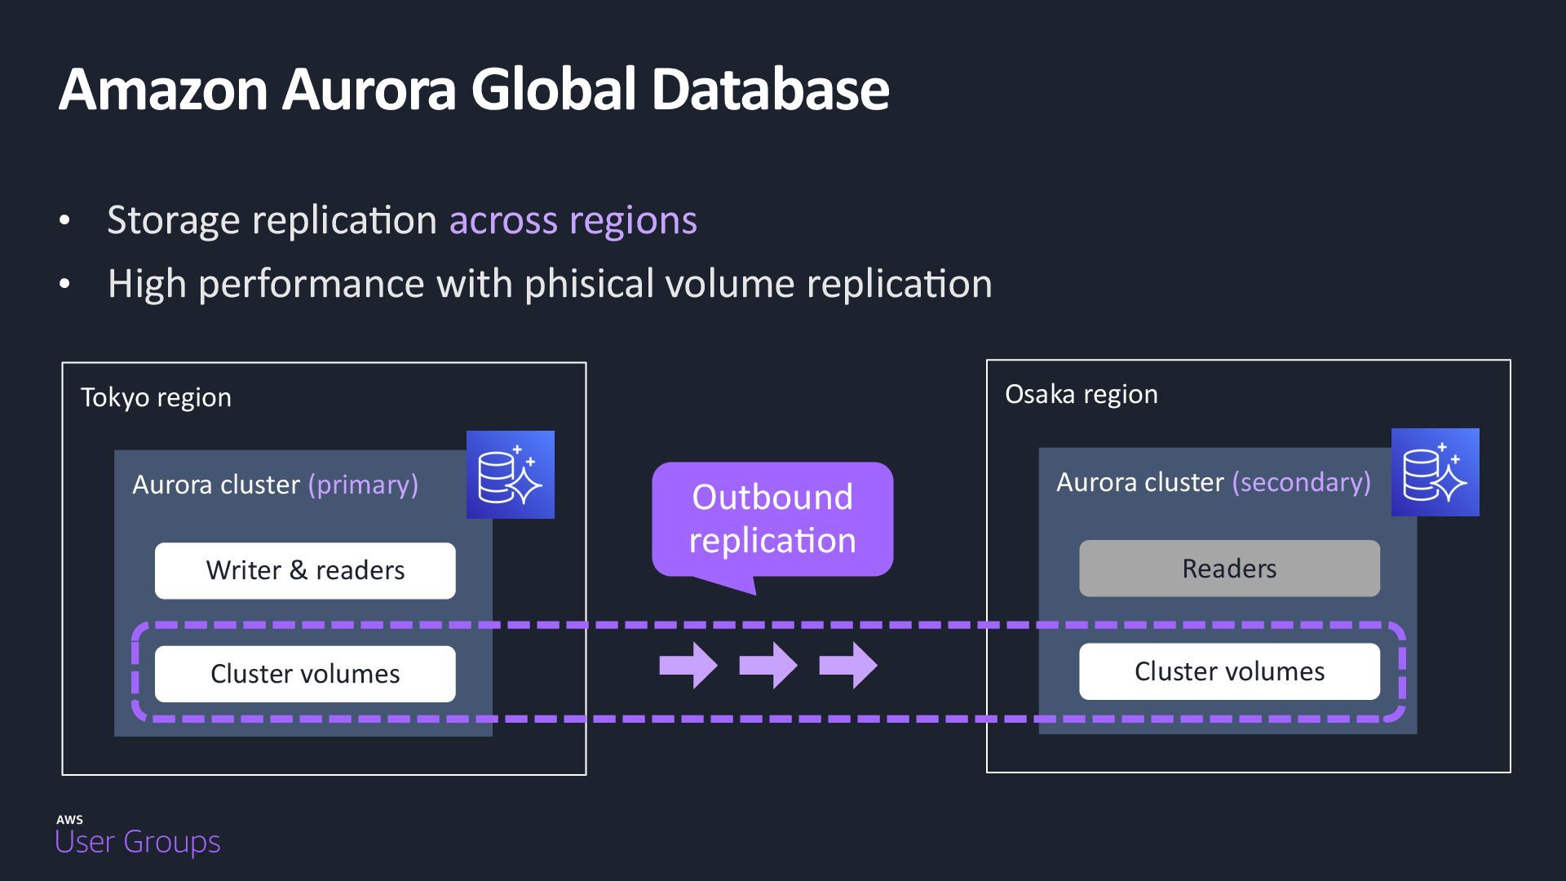Image resolution: width=1566 pixels, height=881 pixels.
Task: Click the first bullet point dot
Action: tap(64, 221)
